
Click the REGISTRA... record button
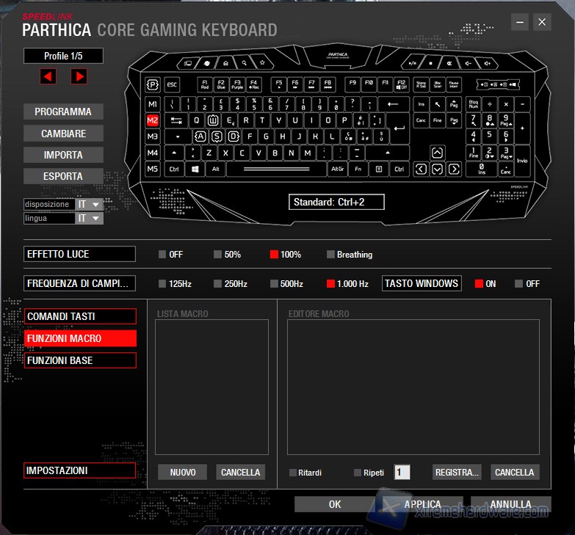pos(457,472)
